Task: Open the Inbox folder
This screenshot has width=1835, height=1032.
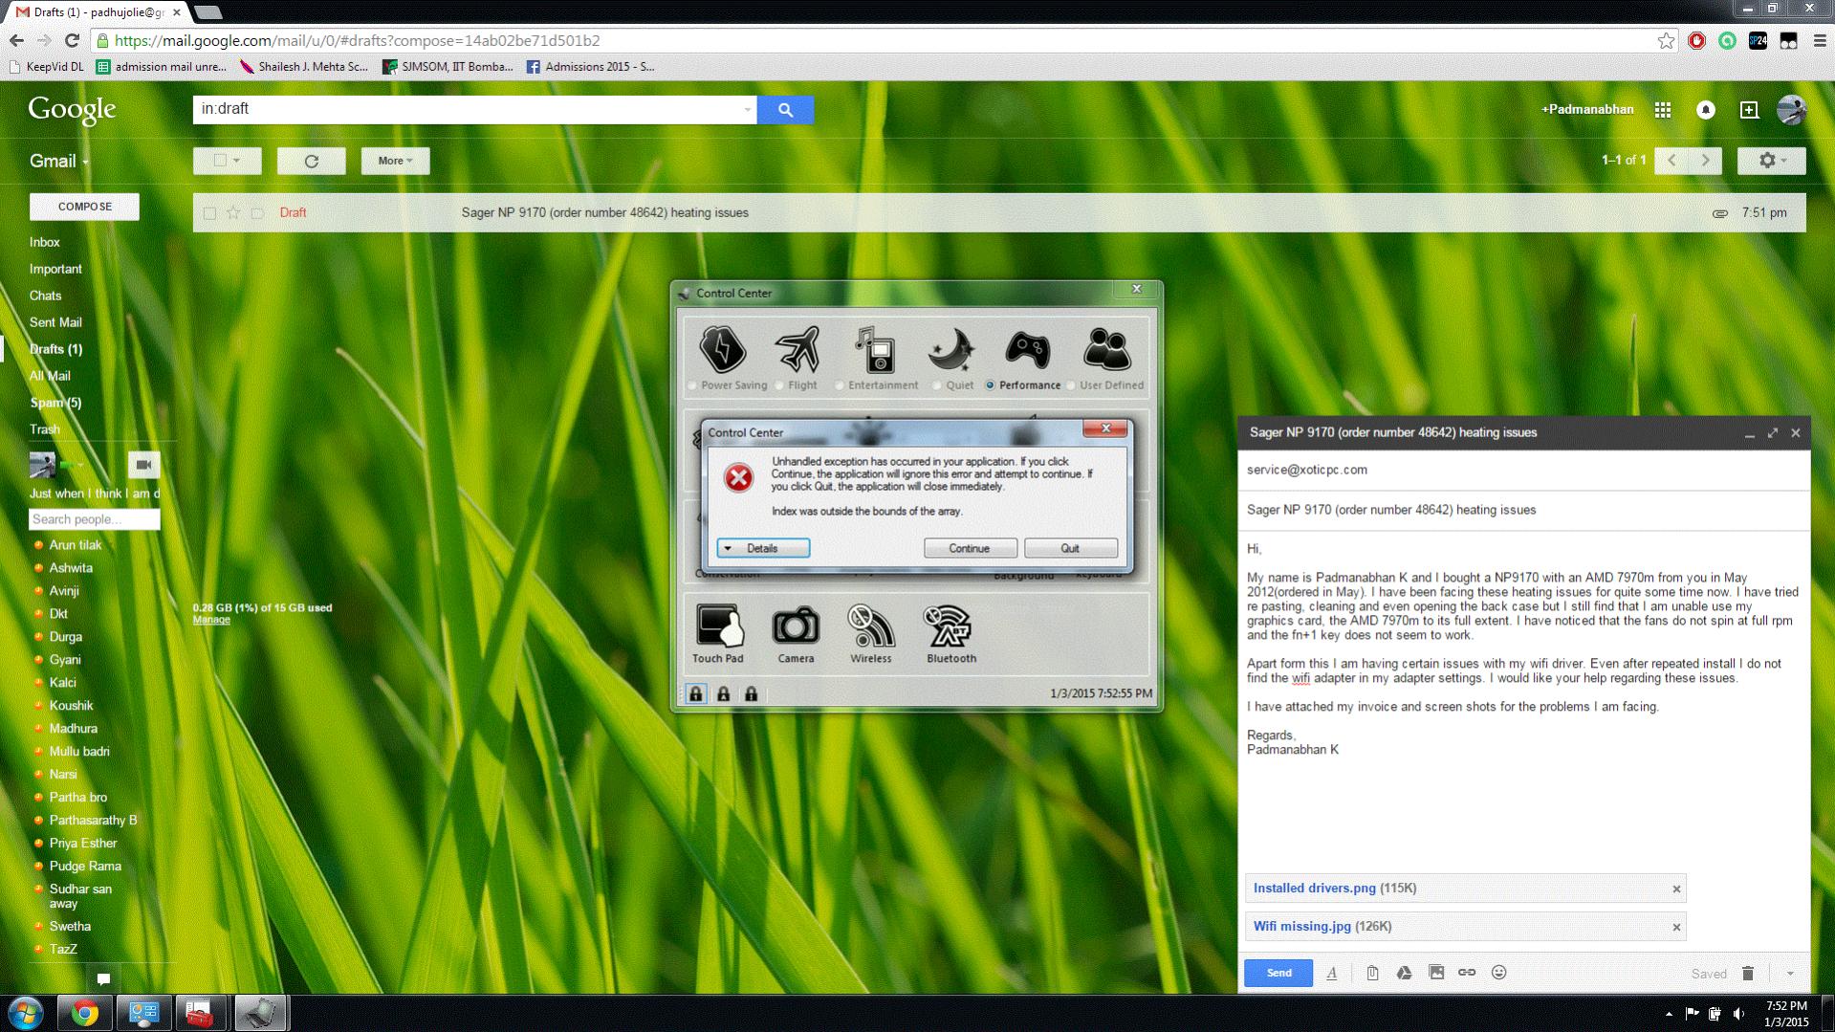Action: coord(44,242)
